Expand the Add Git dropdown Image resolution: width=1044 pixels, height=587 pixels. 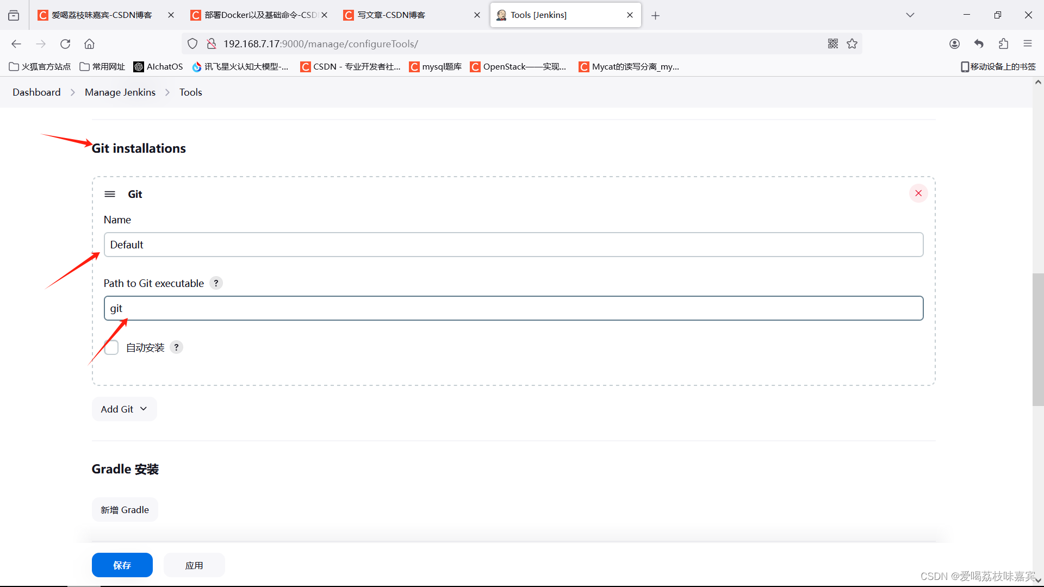(x=124, y=409)
